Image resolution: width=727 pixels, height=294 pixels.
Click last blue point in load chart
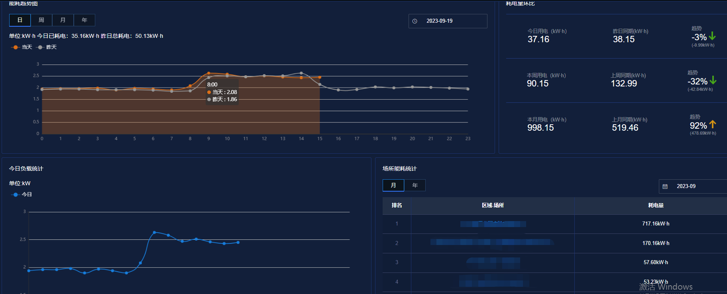(238, 242)
